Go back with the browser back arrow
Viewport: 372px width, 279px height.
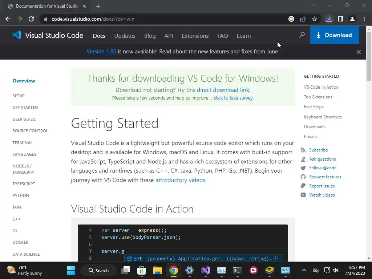coord(8,19)
